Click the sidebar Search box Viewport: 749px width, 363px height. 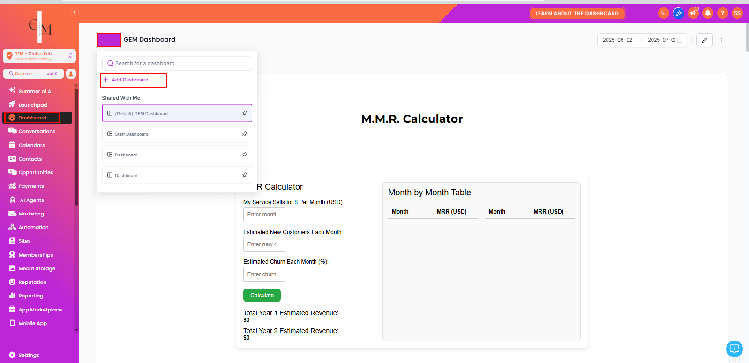click(33, 74)
